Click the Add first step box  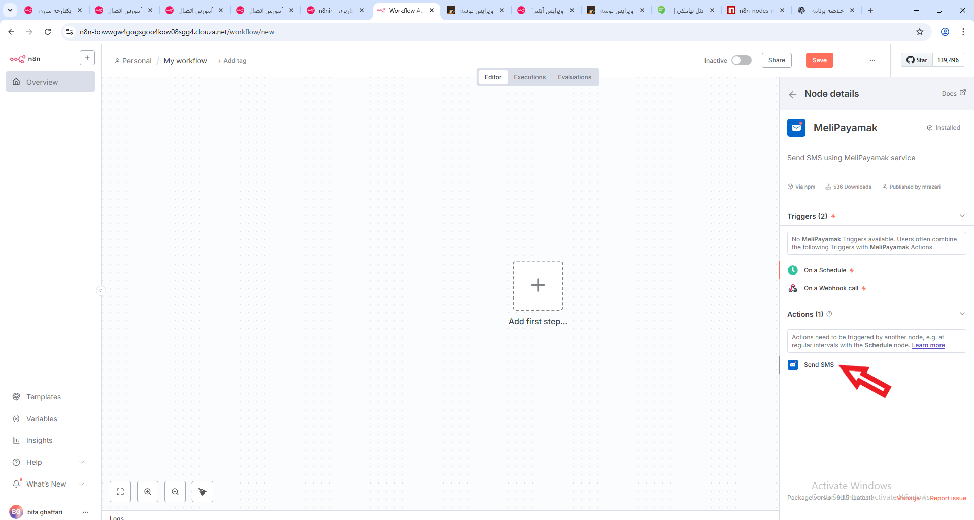coord(538,285)
